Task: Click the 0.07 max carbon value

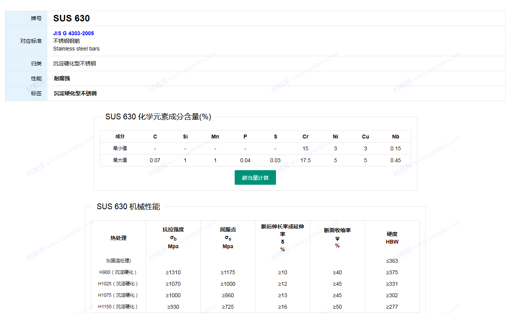Action: point(155,160)
